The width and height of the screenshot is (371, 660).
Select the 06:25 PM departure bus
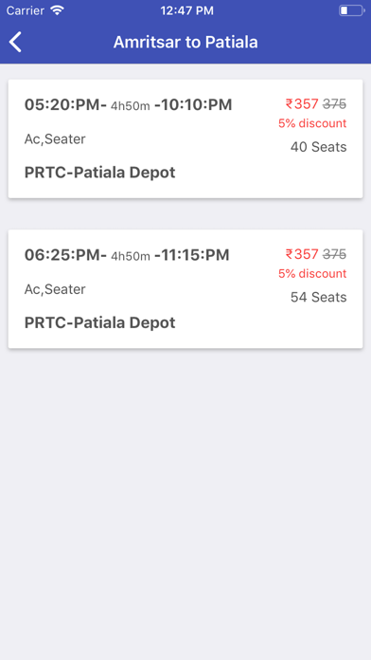coord(185,288)
